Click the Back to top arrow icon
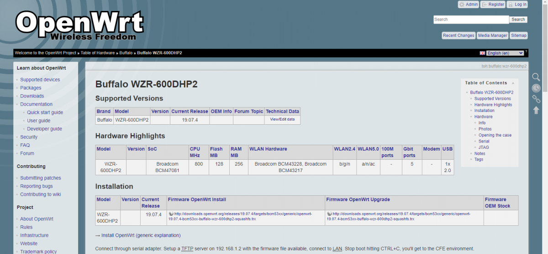Screen dimensions: 548x254 tap(536, 110)
